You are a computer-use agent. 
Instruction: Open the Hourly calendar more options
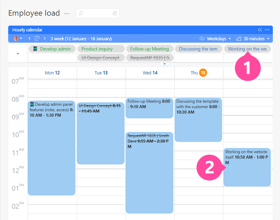pyautogui.click(x=267, y=30)
